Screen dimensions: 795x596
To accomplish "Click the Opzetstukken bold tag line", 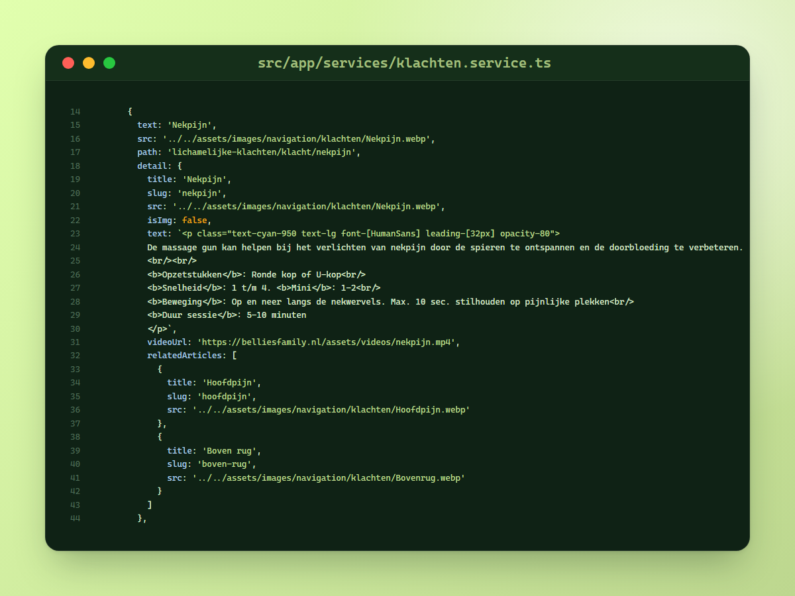I will point(256,274).
